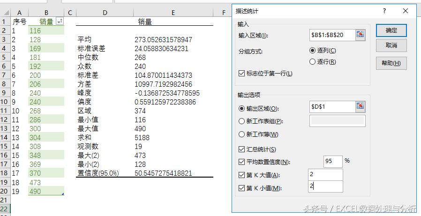Click the 求和 value 5188
The width and height of the screenshot is (421, 216).
173,138
